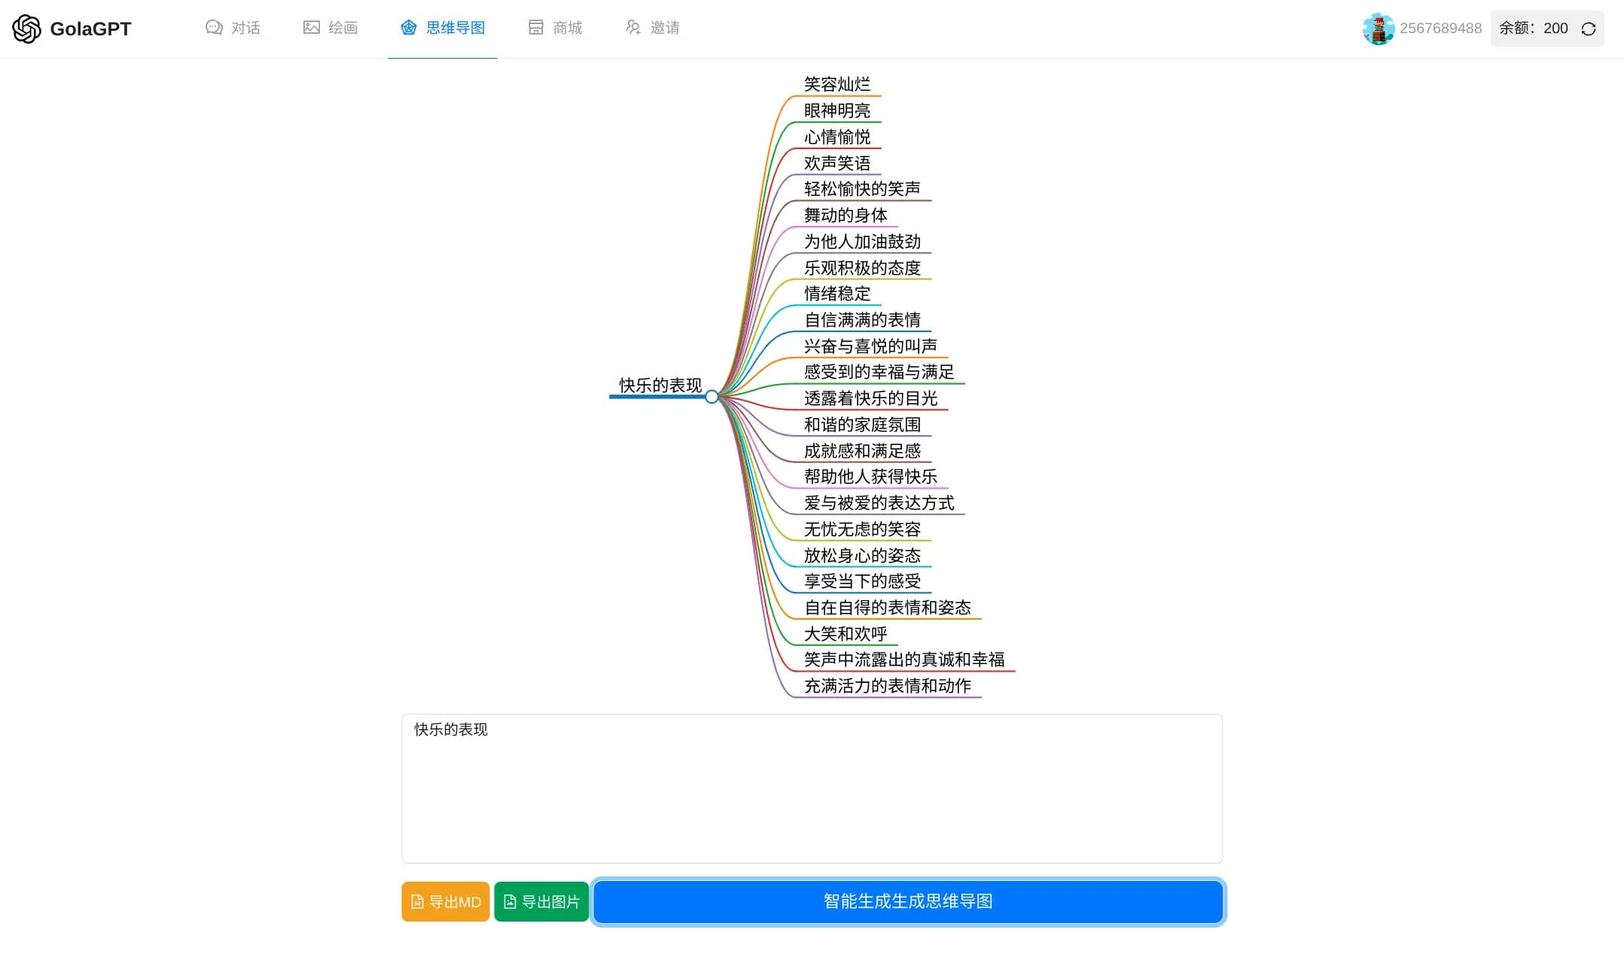Focus the mind map topic text area
Image resolution: width=1624 pixels, height=963 pixels.
click(812, 788)
